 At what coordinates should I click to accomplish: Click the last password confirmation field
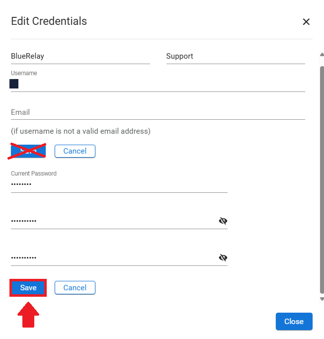click(115, 257)
